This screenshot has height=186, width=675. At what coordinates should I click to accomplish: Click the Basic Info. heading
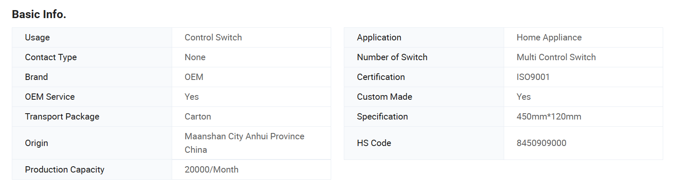[x=39, y=14]
